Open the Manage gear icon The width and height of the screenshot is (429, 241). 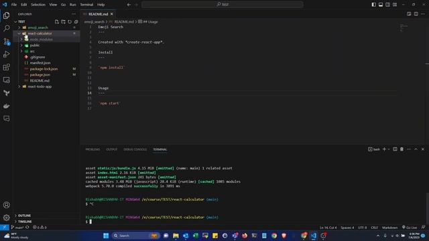coord(6,218)
